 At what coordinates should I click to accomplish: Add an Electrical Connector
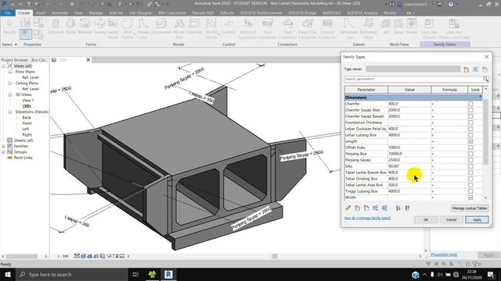click(247, 29)
